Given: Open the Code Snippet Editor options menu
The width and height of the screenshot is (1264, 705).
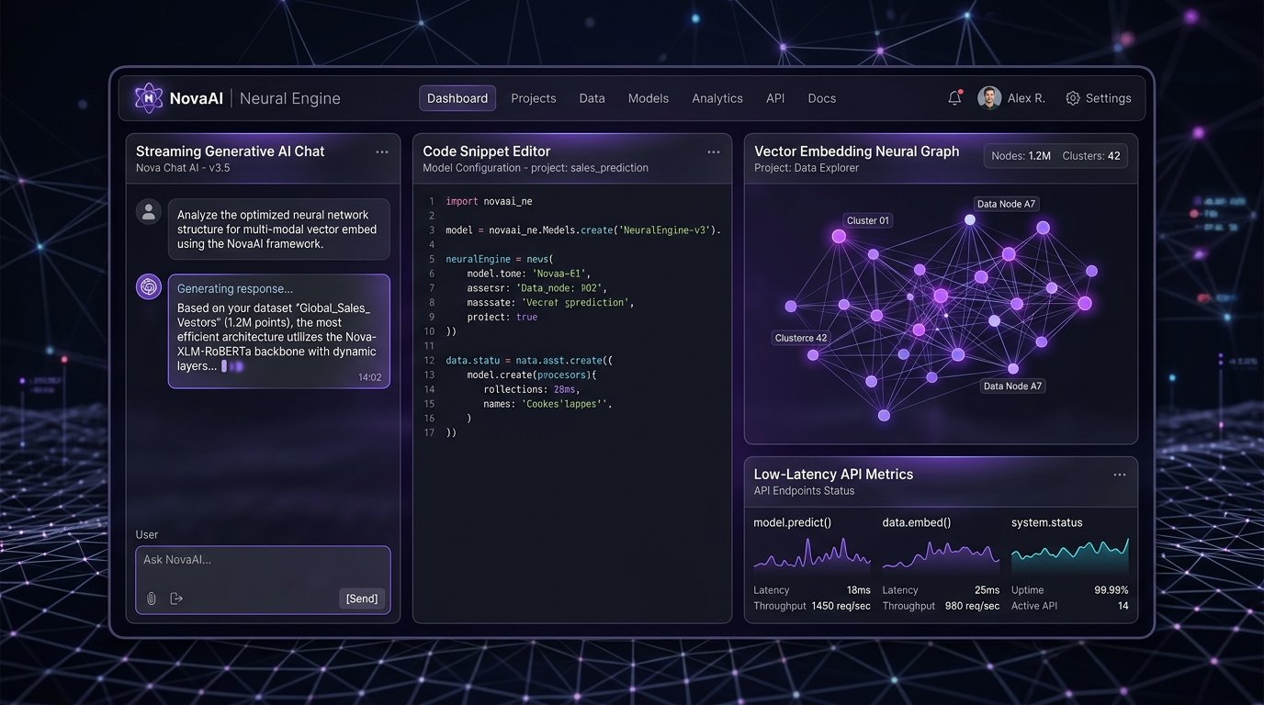Looking at the screenshot, I should point(714,152).
